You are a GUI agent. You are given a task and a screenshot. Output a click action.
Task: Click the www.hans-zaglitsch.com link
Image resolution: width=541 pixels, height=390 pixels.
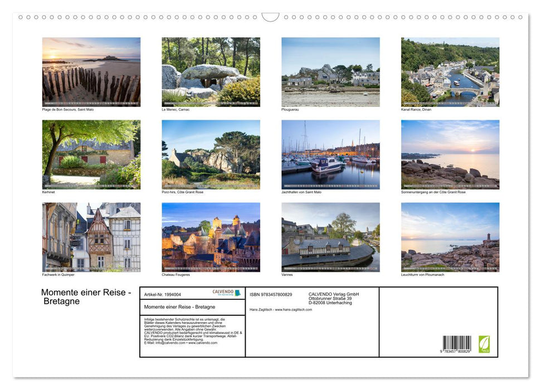point(294,310)
